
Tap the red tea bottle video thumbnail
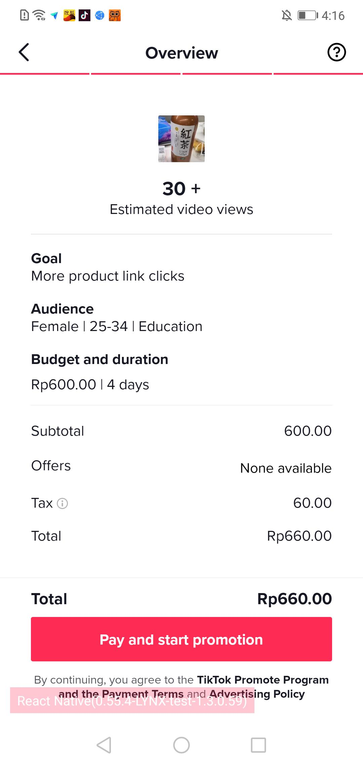pos(182,139)
